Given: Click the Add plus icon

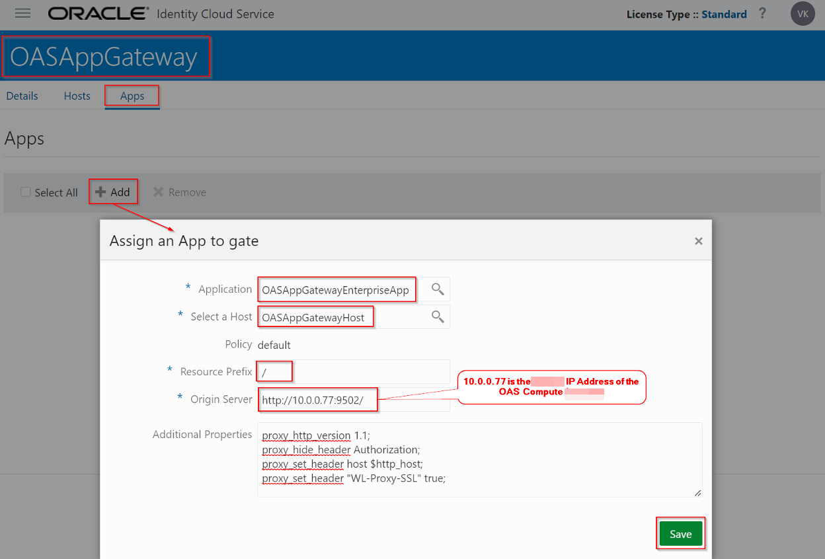Looking at the screenshot, I should 102,192.
